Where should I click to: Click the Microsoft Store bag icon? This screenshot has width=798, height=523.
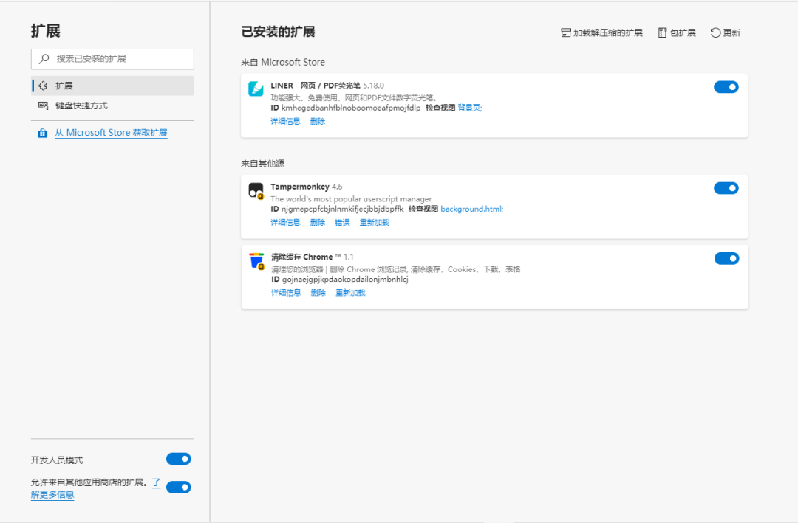point(42,134)
